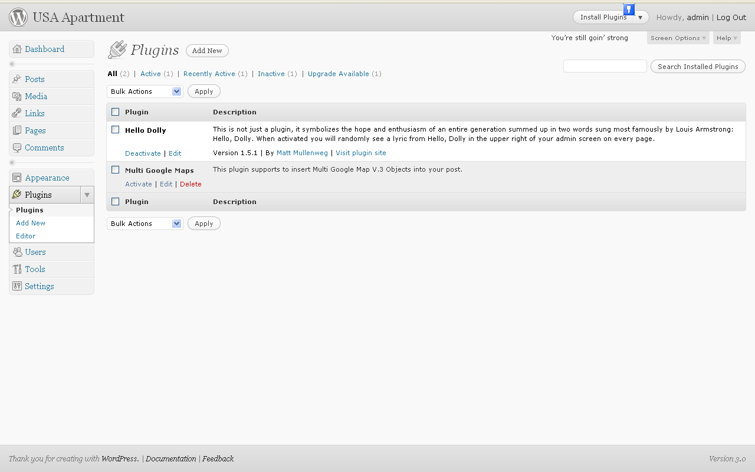Image resolution: width=755 pixels, height=472 pixels.
Task: Toggle the footer row select-all checkbox
Action: pos(116,202)
